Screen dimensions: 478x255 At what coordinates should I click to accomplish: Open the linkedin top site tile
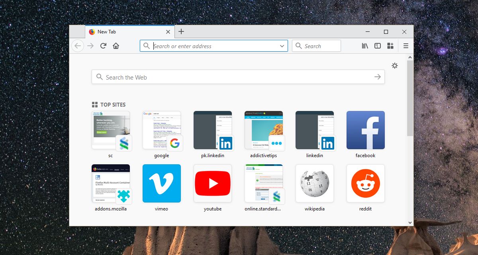[x=315, y=130]
